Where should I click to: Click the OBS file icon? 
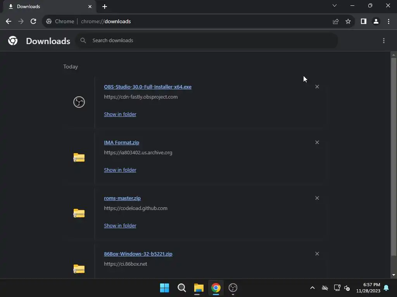coord(79,102)
